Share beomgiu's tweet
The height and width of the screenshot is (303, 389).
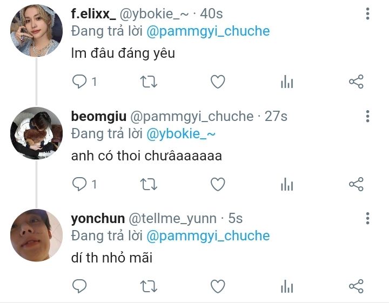(x=356, y=184)
